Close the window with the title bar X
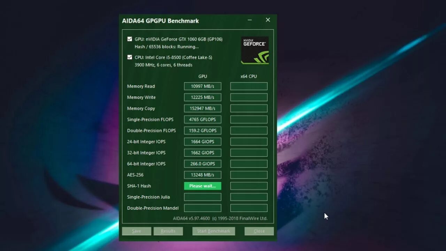 click(268, 20)
